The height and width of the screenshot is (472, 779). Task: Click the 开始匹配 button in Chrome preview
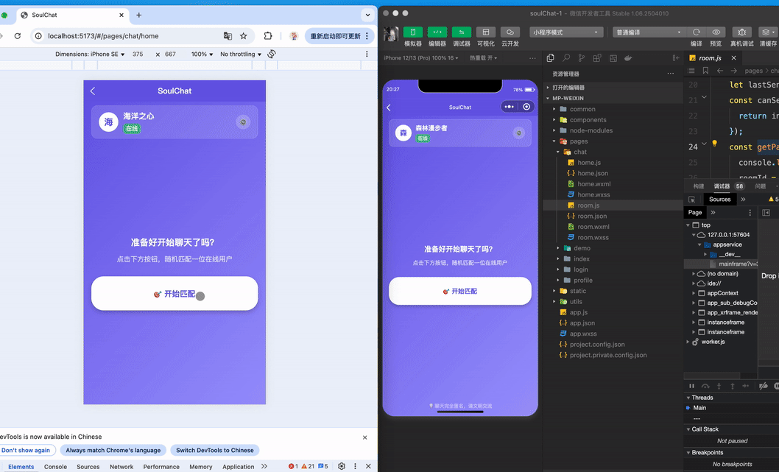(175, 294)
